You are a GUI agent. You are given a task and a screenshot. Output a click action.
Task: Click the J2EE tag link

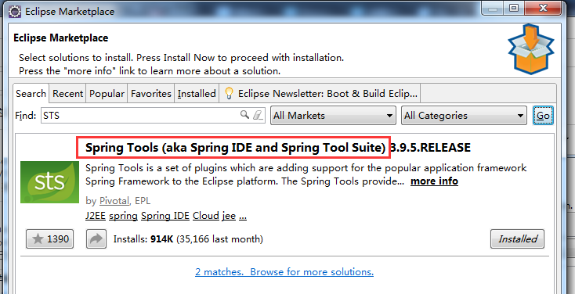point(96,216)
